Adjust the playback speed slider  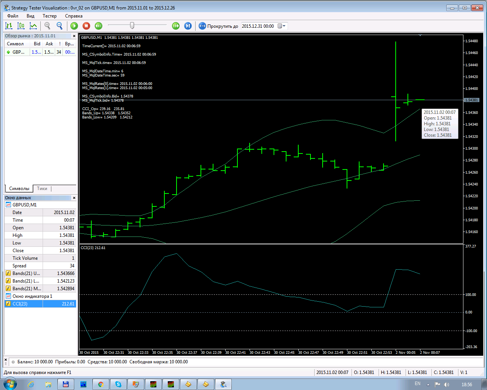click(x=132, y=26)
